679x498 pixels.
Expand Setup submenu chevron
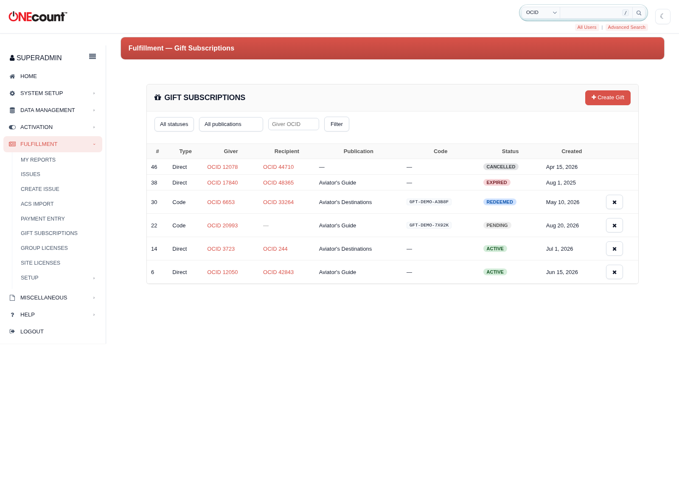pos(94,278)
